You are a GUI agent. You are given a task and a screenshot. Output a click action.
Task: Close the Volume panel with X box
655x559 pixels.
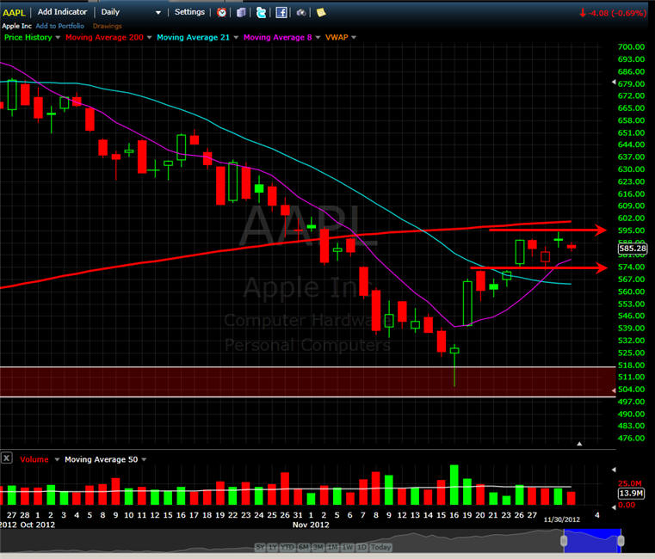6,458
